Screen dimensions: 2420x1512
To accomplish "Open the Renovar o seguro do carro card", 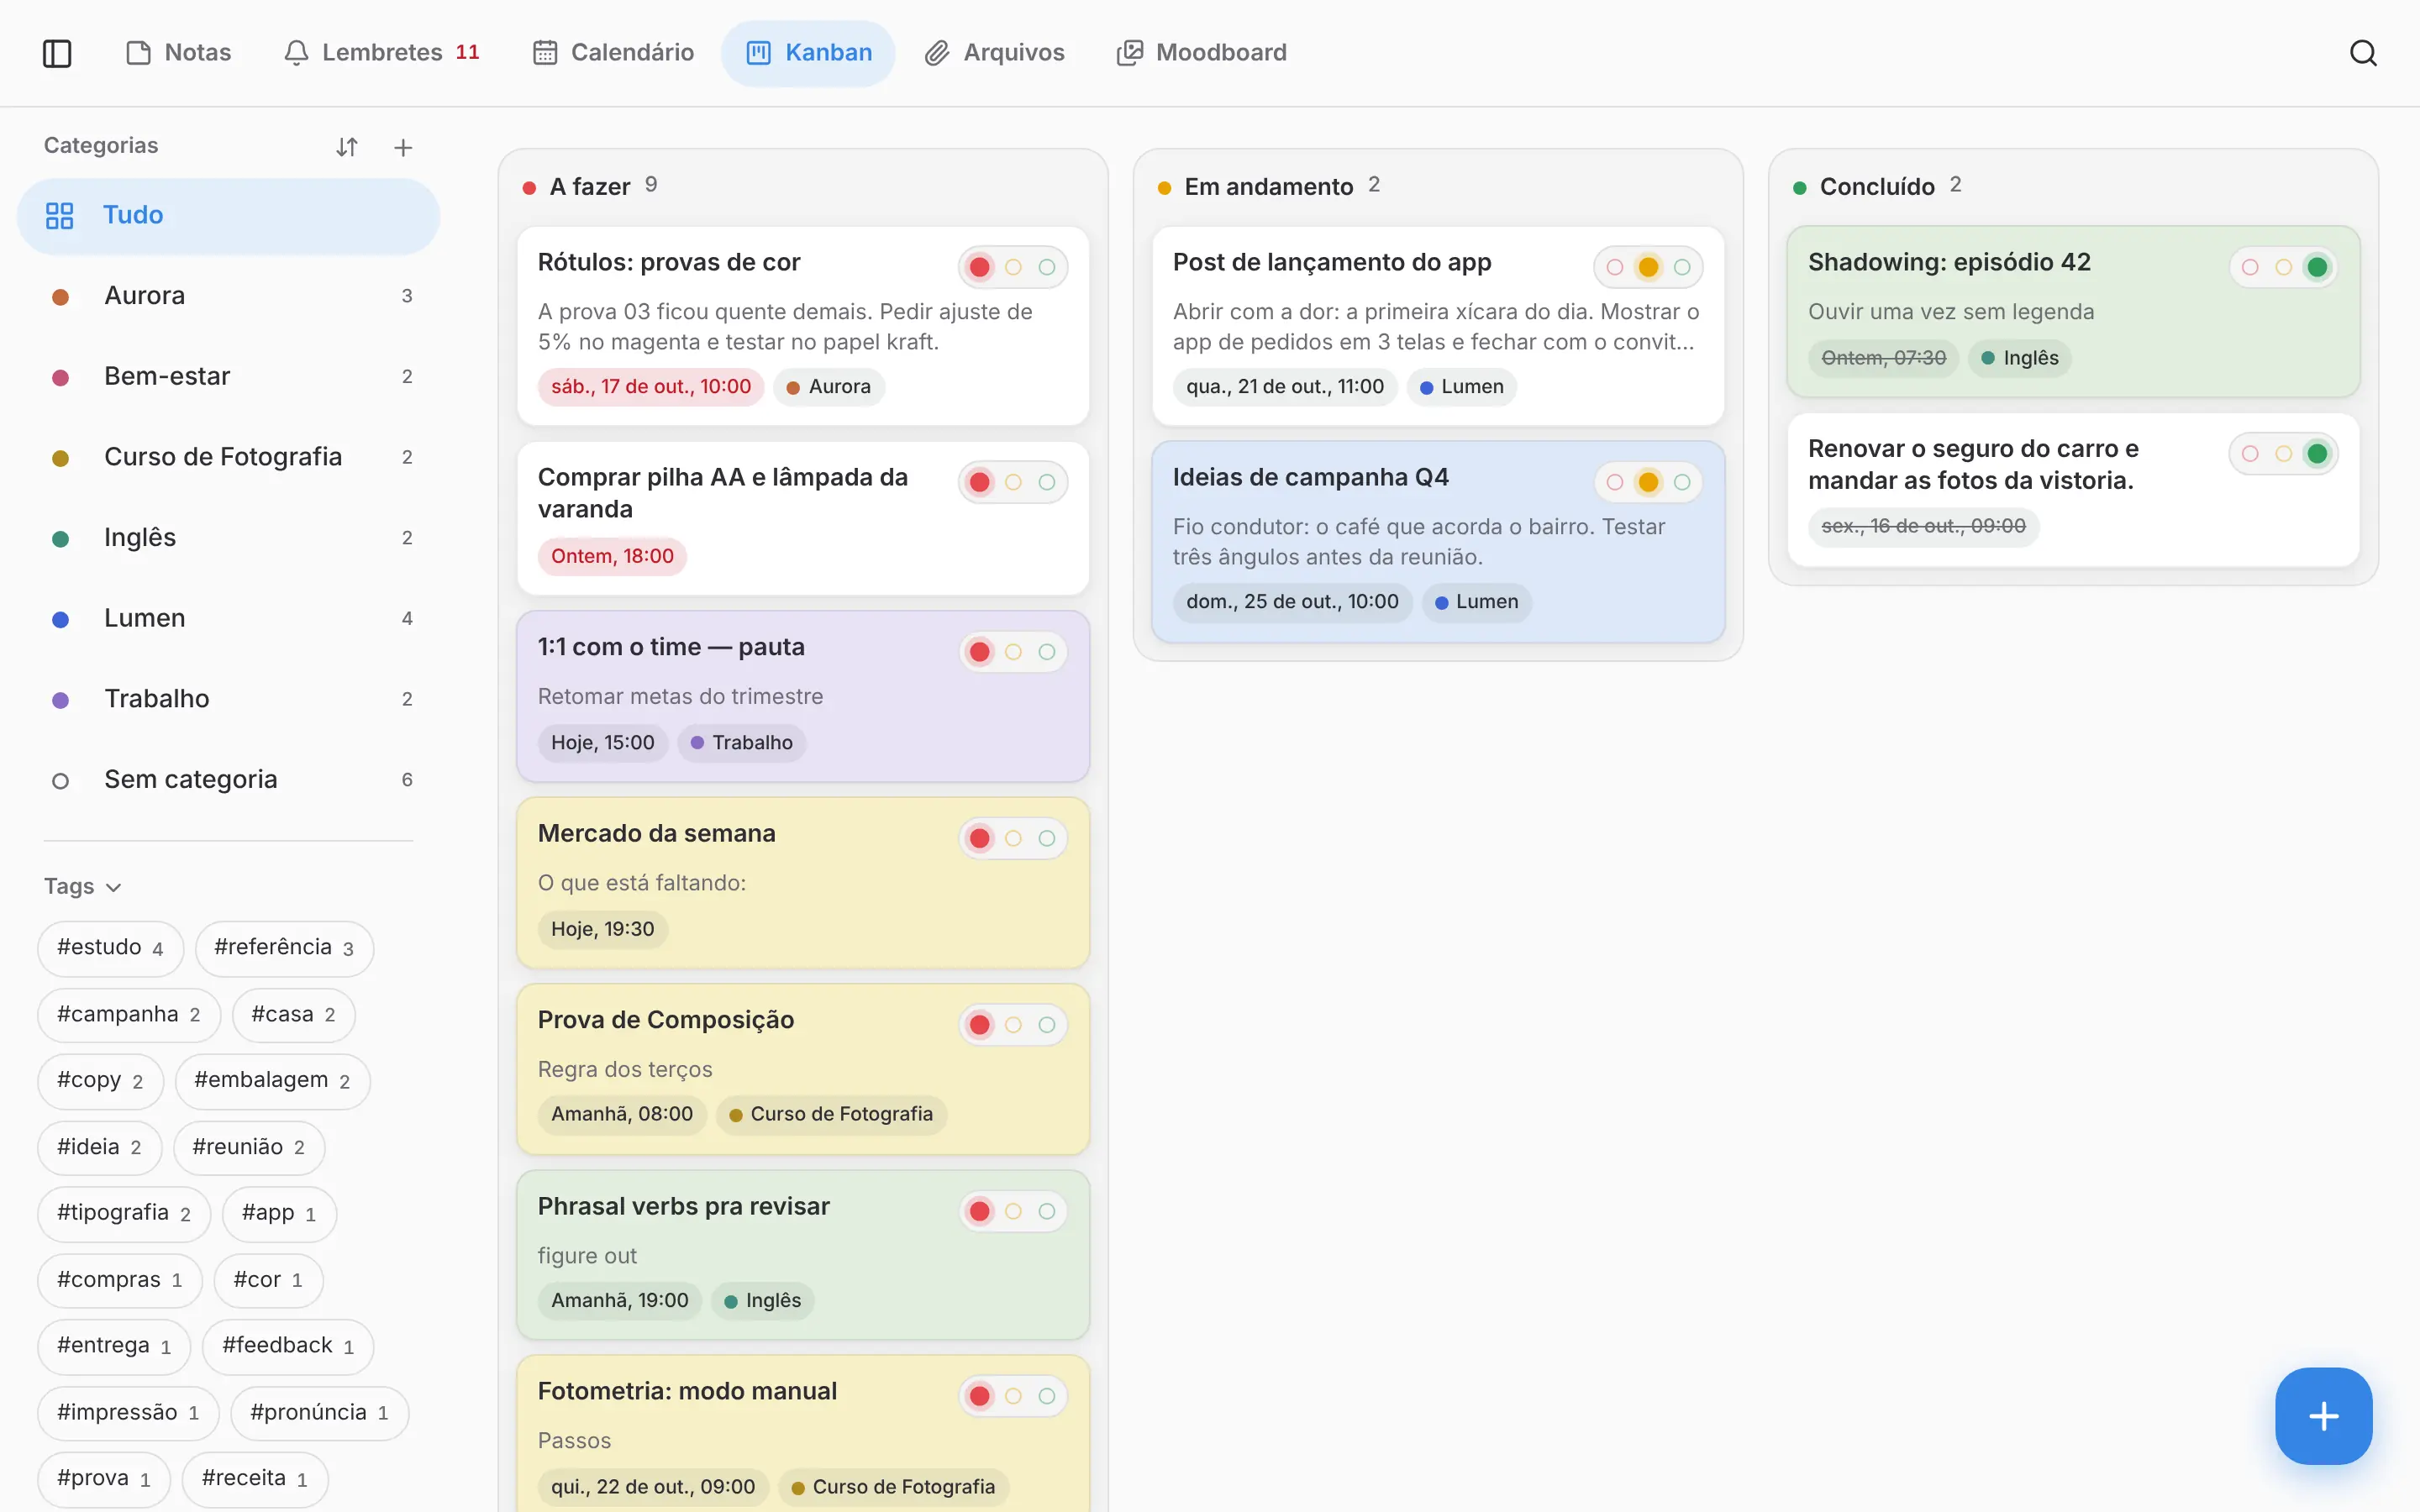I will [2073, 490].
